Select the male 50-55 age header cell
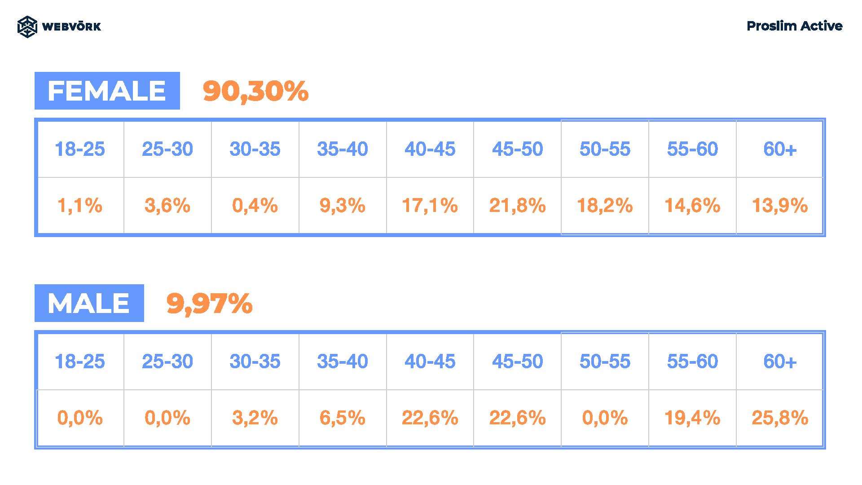 point(605,362)
